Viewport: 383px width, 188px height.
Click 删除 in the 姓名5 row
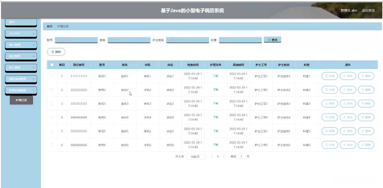(x=366, y=131)
